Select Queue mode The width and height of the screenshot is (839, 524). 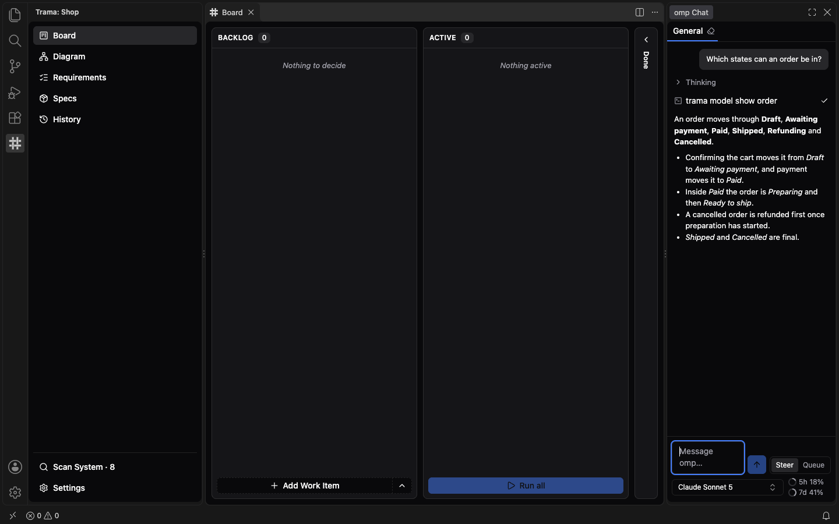coord(813,465)
